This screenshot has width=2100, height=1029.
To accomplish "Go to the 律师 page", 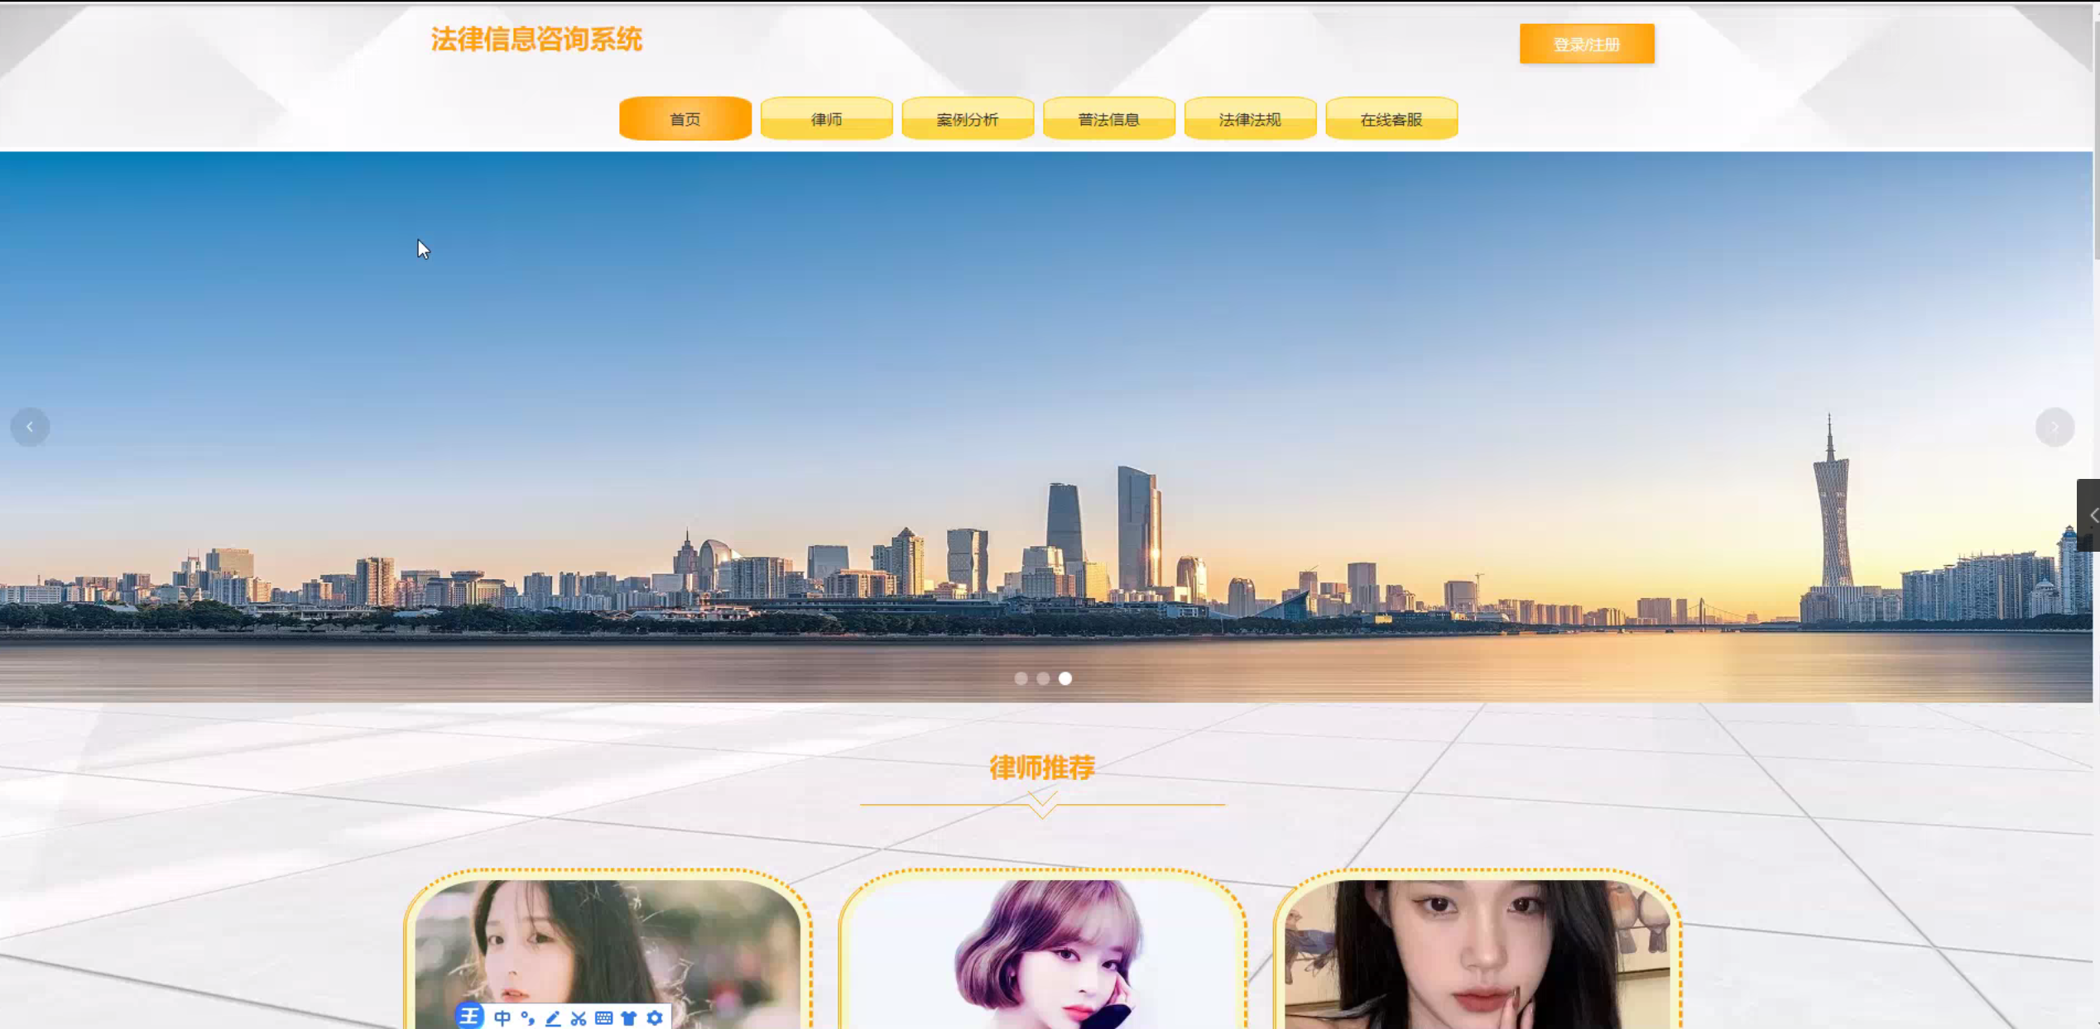I will click(826, 118).
